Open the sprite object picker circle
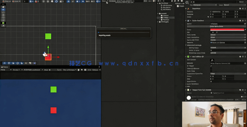The width and height of the screenshot is (247, 127). pyautogui.click(x=245, y=24)
